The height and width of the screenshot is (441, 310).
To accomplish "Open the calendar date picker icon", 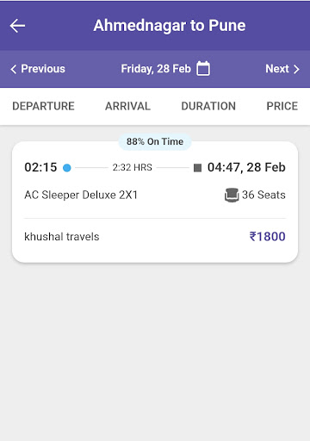I will 203,69.
